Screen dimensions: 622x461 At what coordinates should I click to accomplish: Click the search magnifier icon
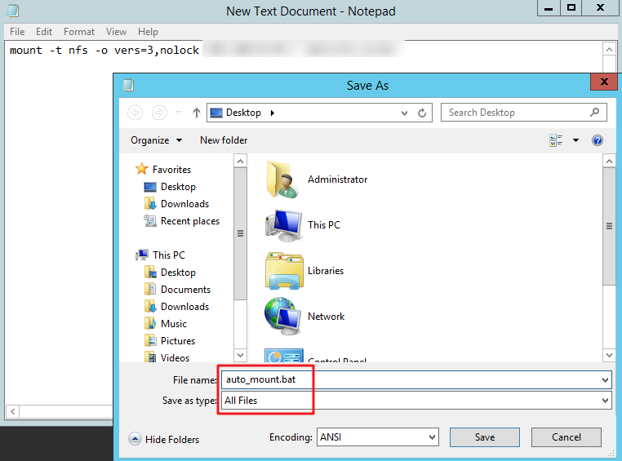coord(594,113)
